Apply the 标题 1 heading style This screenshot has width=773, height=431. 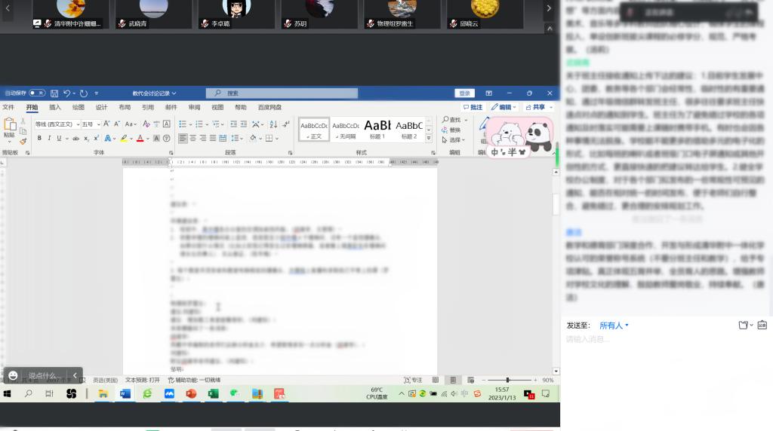point(377,129)
